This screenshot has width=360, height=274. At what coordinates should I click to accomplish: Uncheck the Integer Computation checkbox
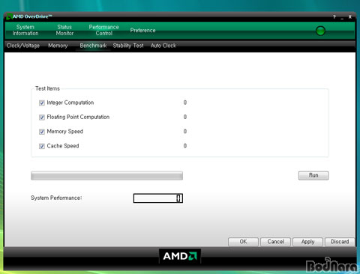tap(42, 103)
